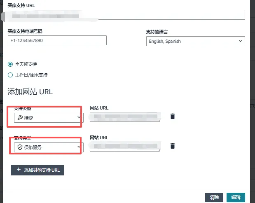Click the 买家支持电话号码 phone input field
Screen dimensions: 255x203
[57, 40]
